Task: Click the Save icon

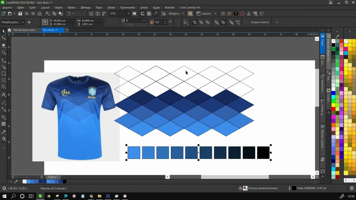Action: (20, 13)
